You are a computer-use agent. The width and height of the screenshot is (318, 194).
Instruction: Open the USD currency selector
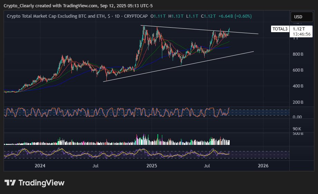301,17
